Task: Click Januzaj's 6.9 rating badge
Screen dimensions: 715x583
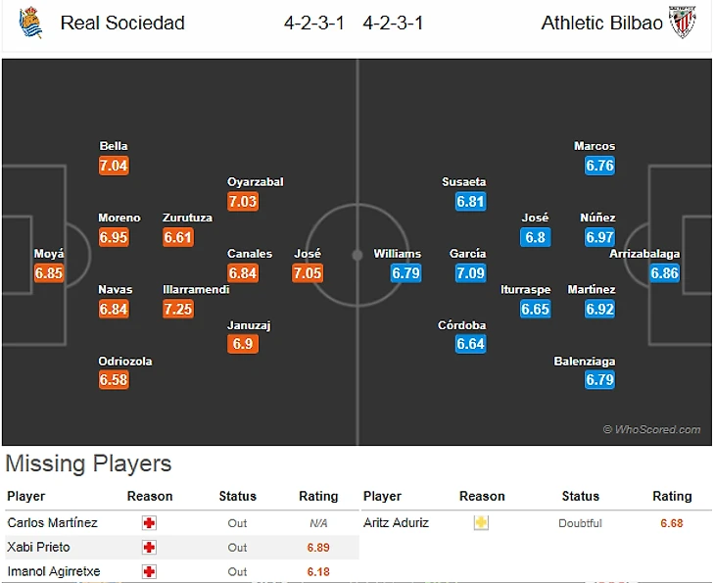Action: pos(243,344)
